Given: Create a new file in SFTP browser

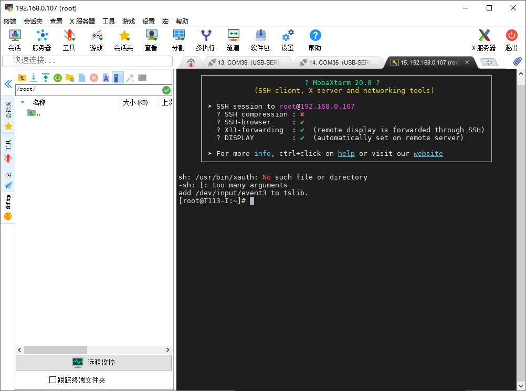Looking at the screenshot, I should [82, 78].
